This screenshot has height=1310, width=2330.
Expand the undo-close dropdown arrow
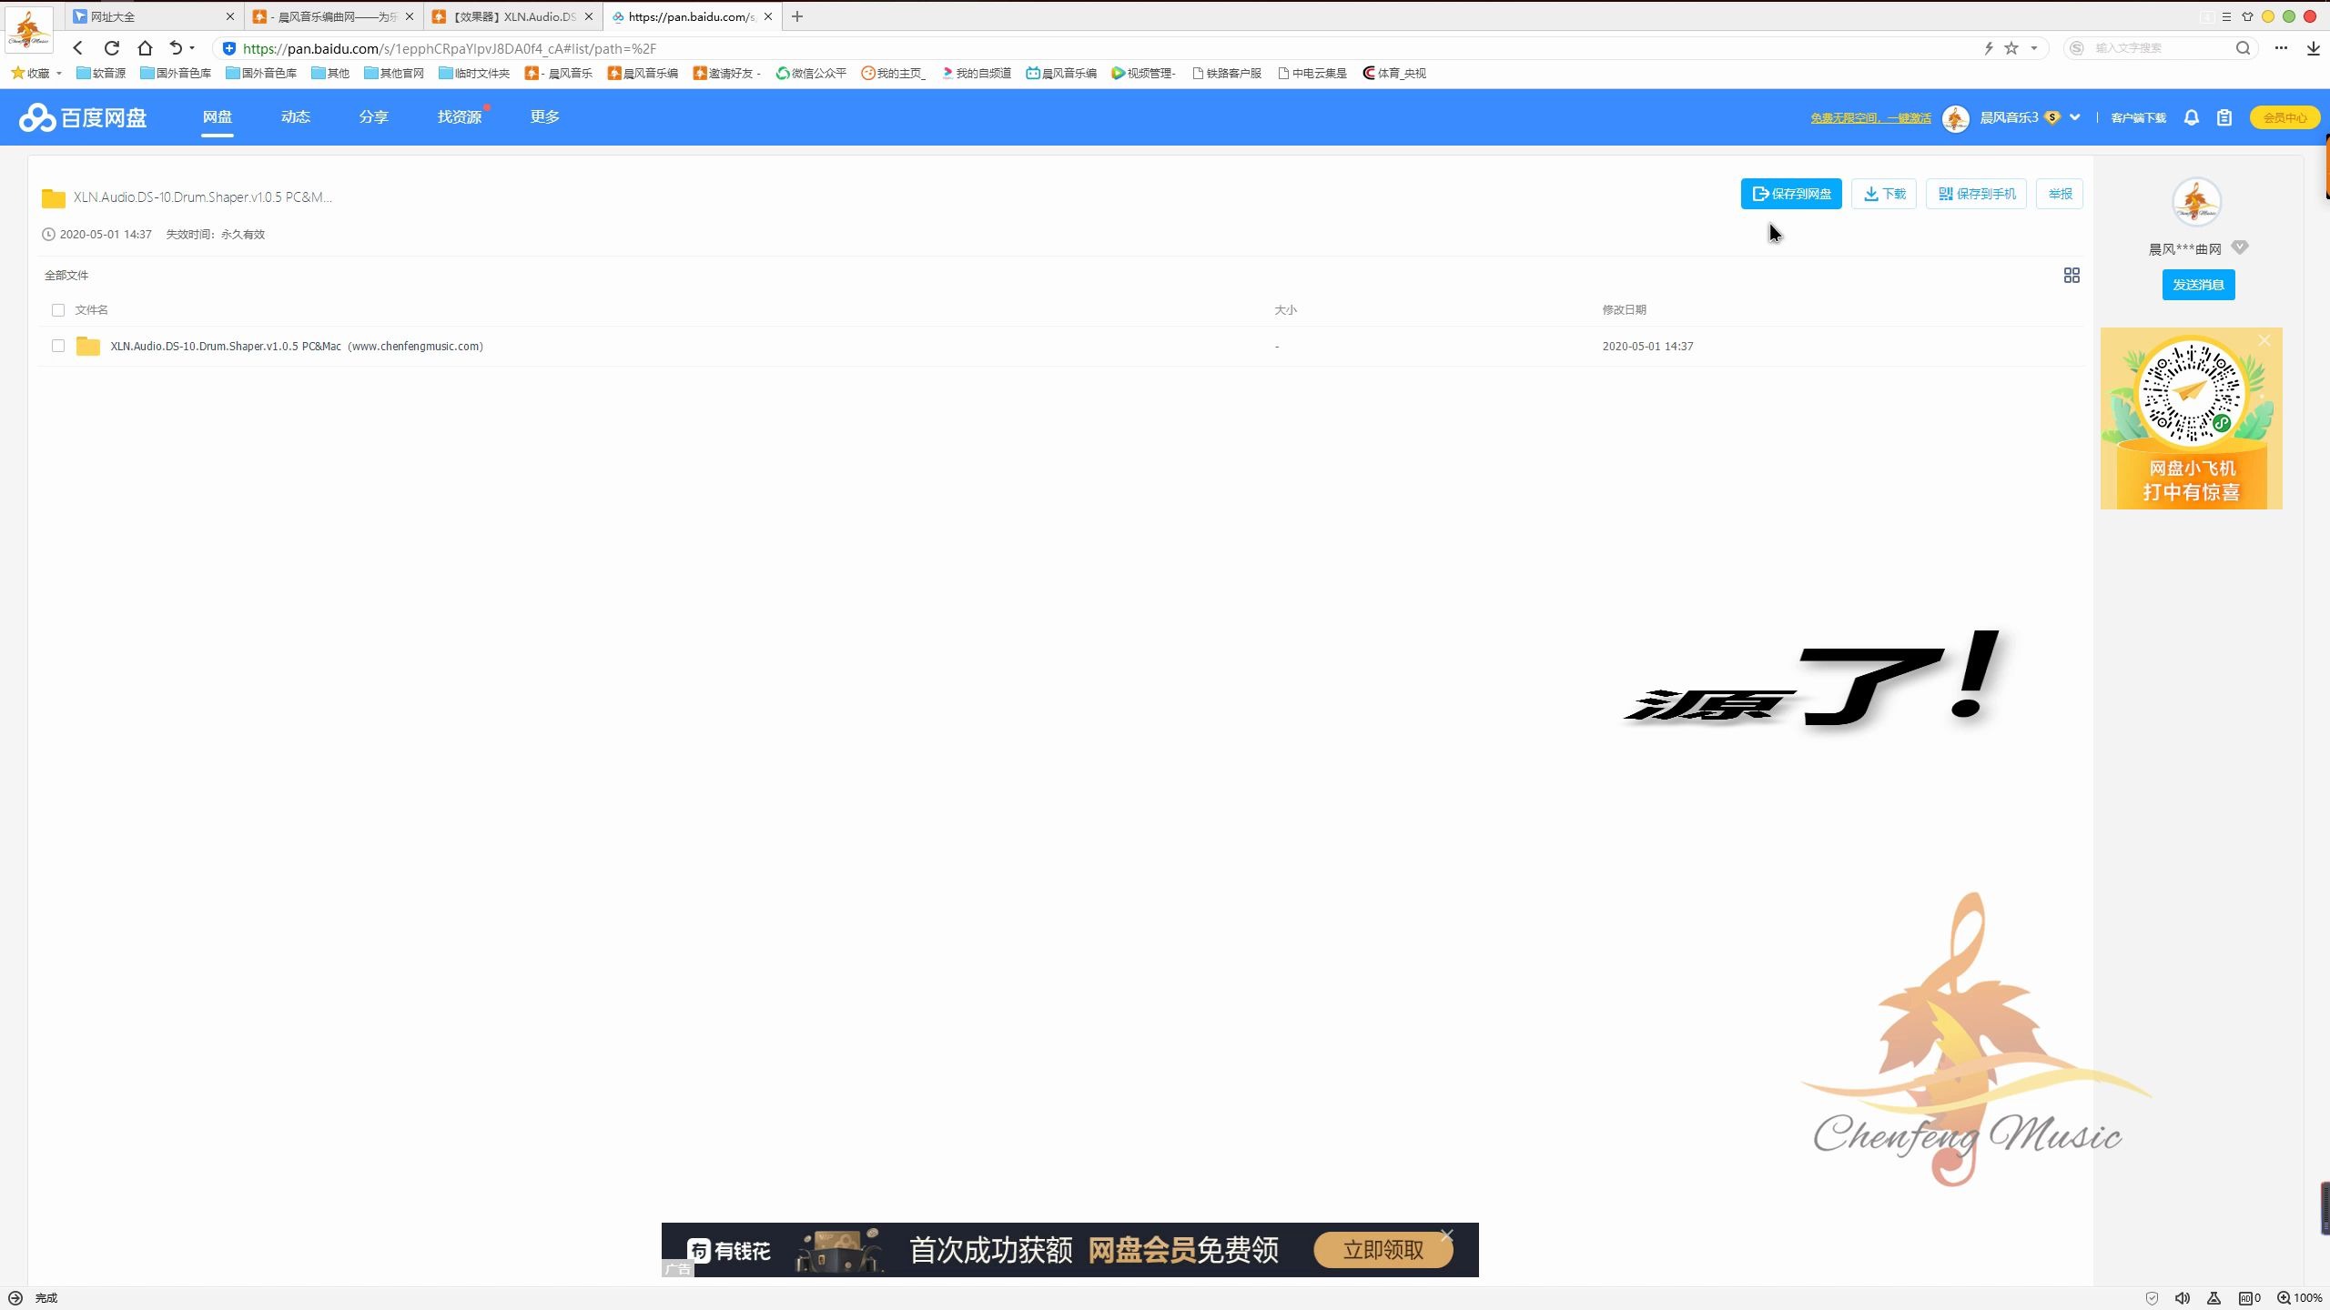[192, 48]
